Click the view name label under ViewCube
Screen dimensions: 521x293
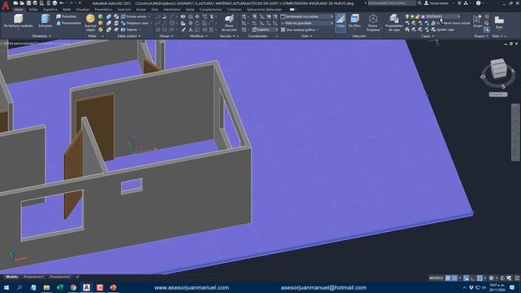497,94
